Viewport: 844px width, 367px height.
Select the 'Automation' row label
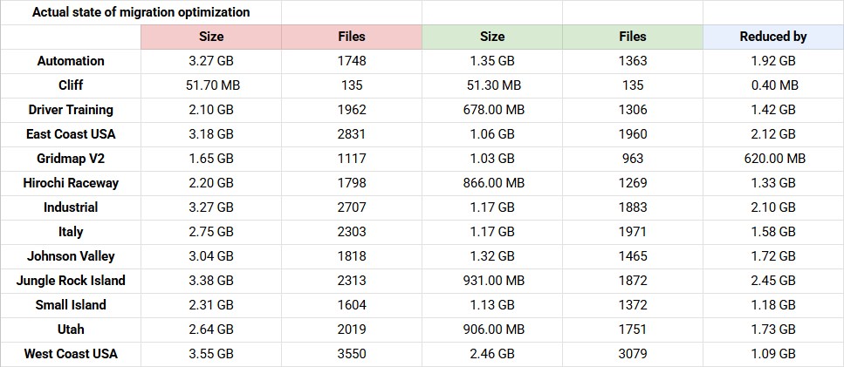point(71,61)
